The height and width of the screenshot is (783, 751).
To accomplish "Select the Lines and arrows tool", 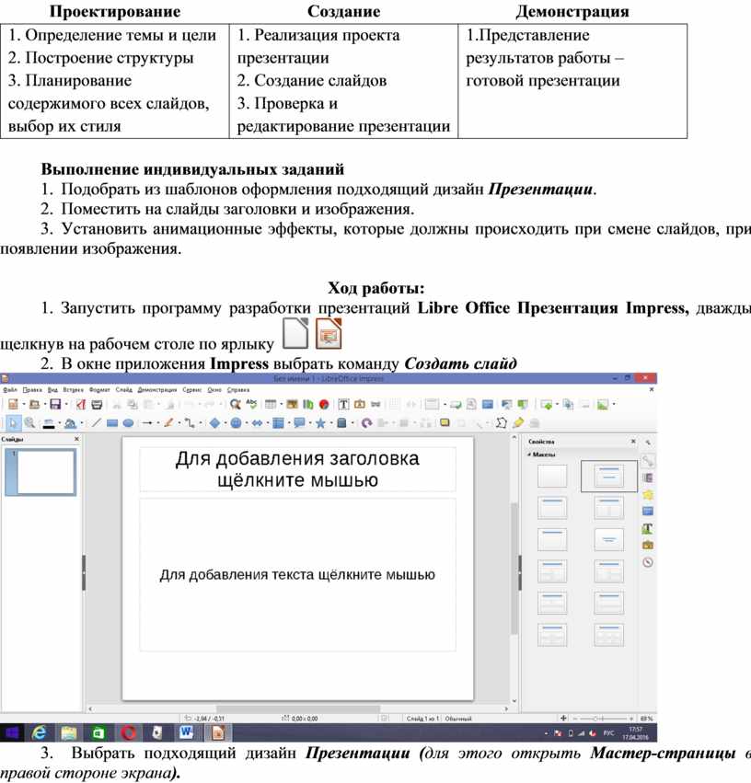I will (147, 423).
